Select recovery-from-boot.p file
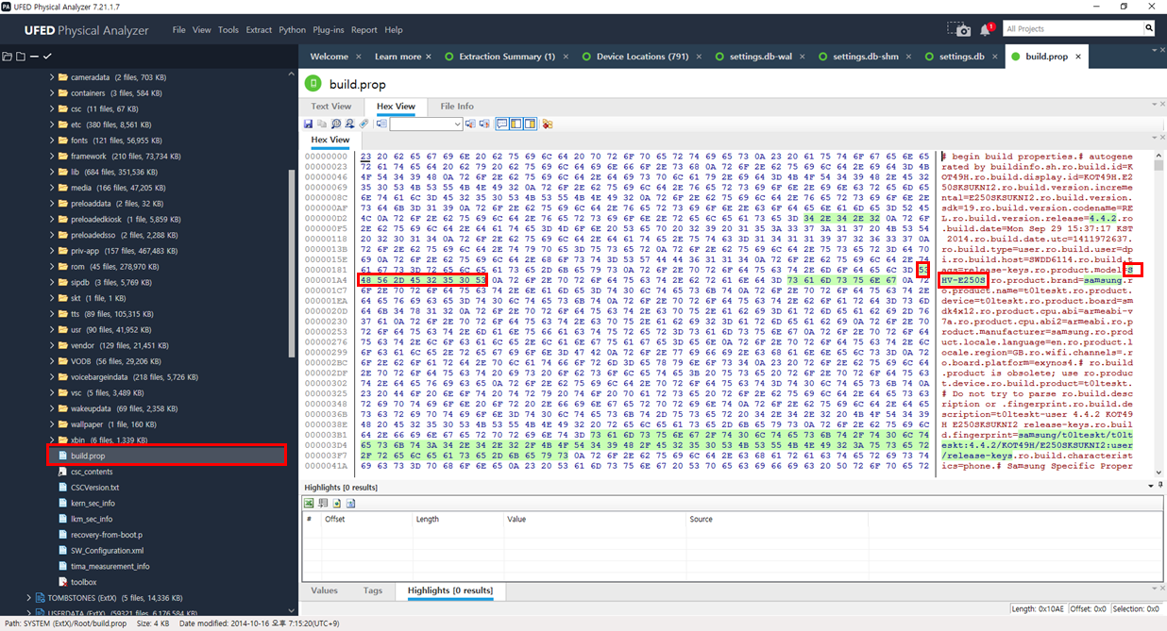 (x=106, y=534)
